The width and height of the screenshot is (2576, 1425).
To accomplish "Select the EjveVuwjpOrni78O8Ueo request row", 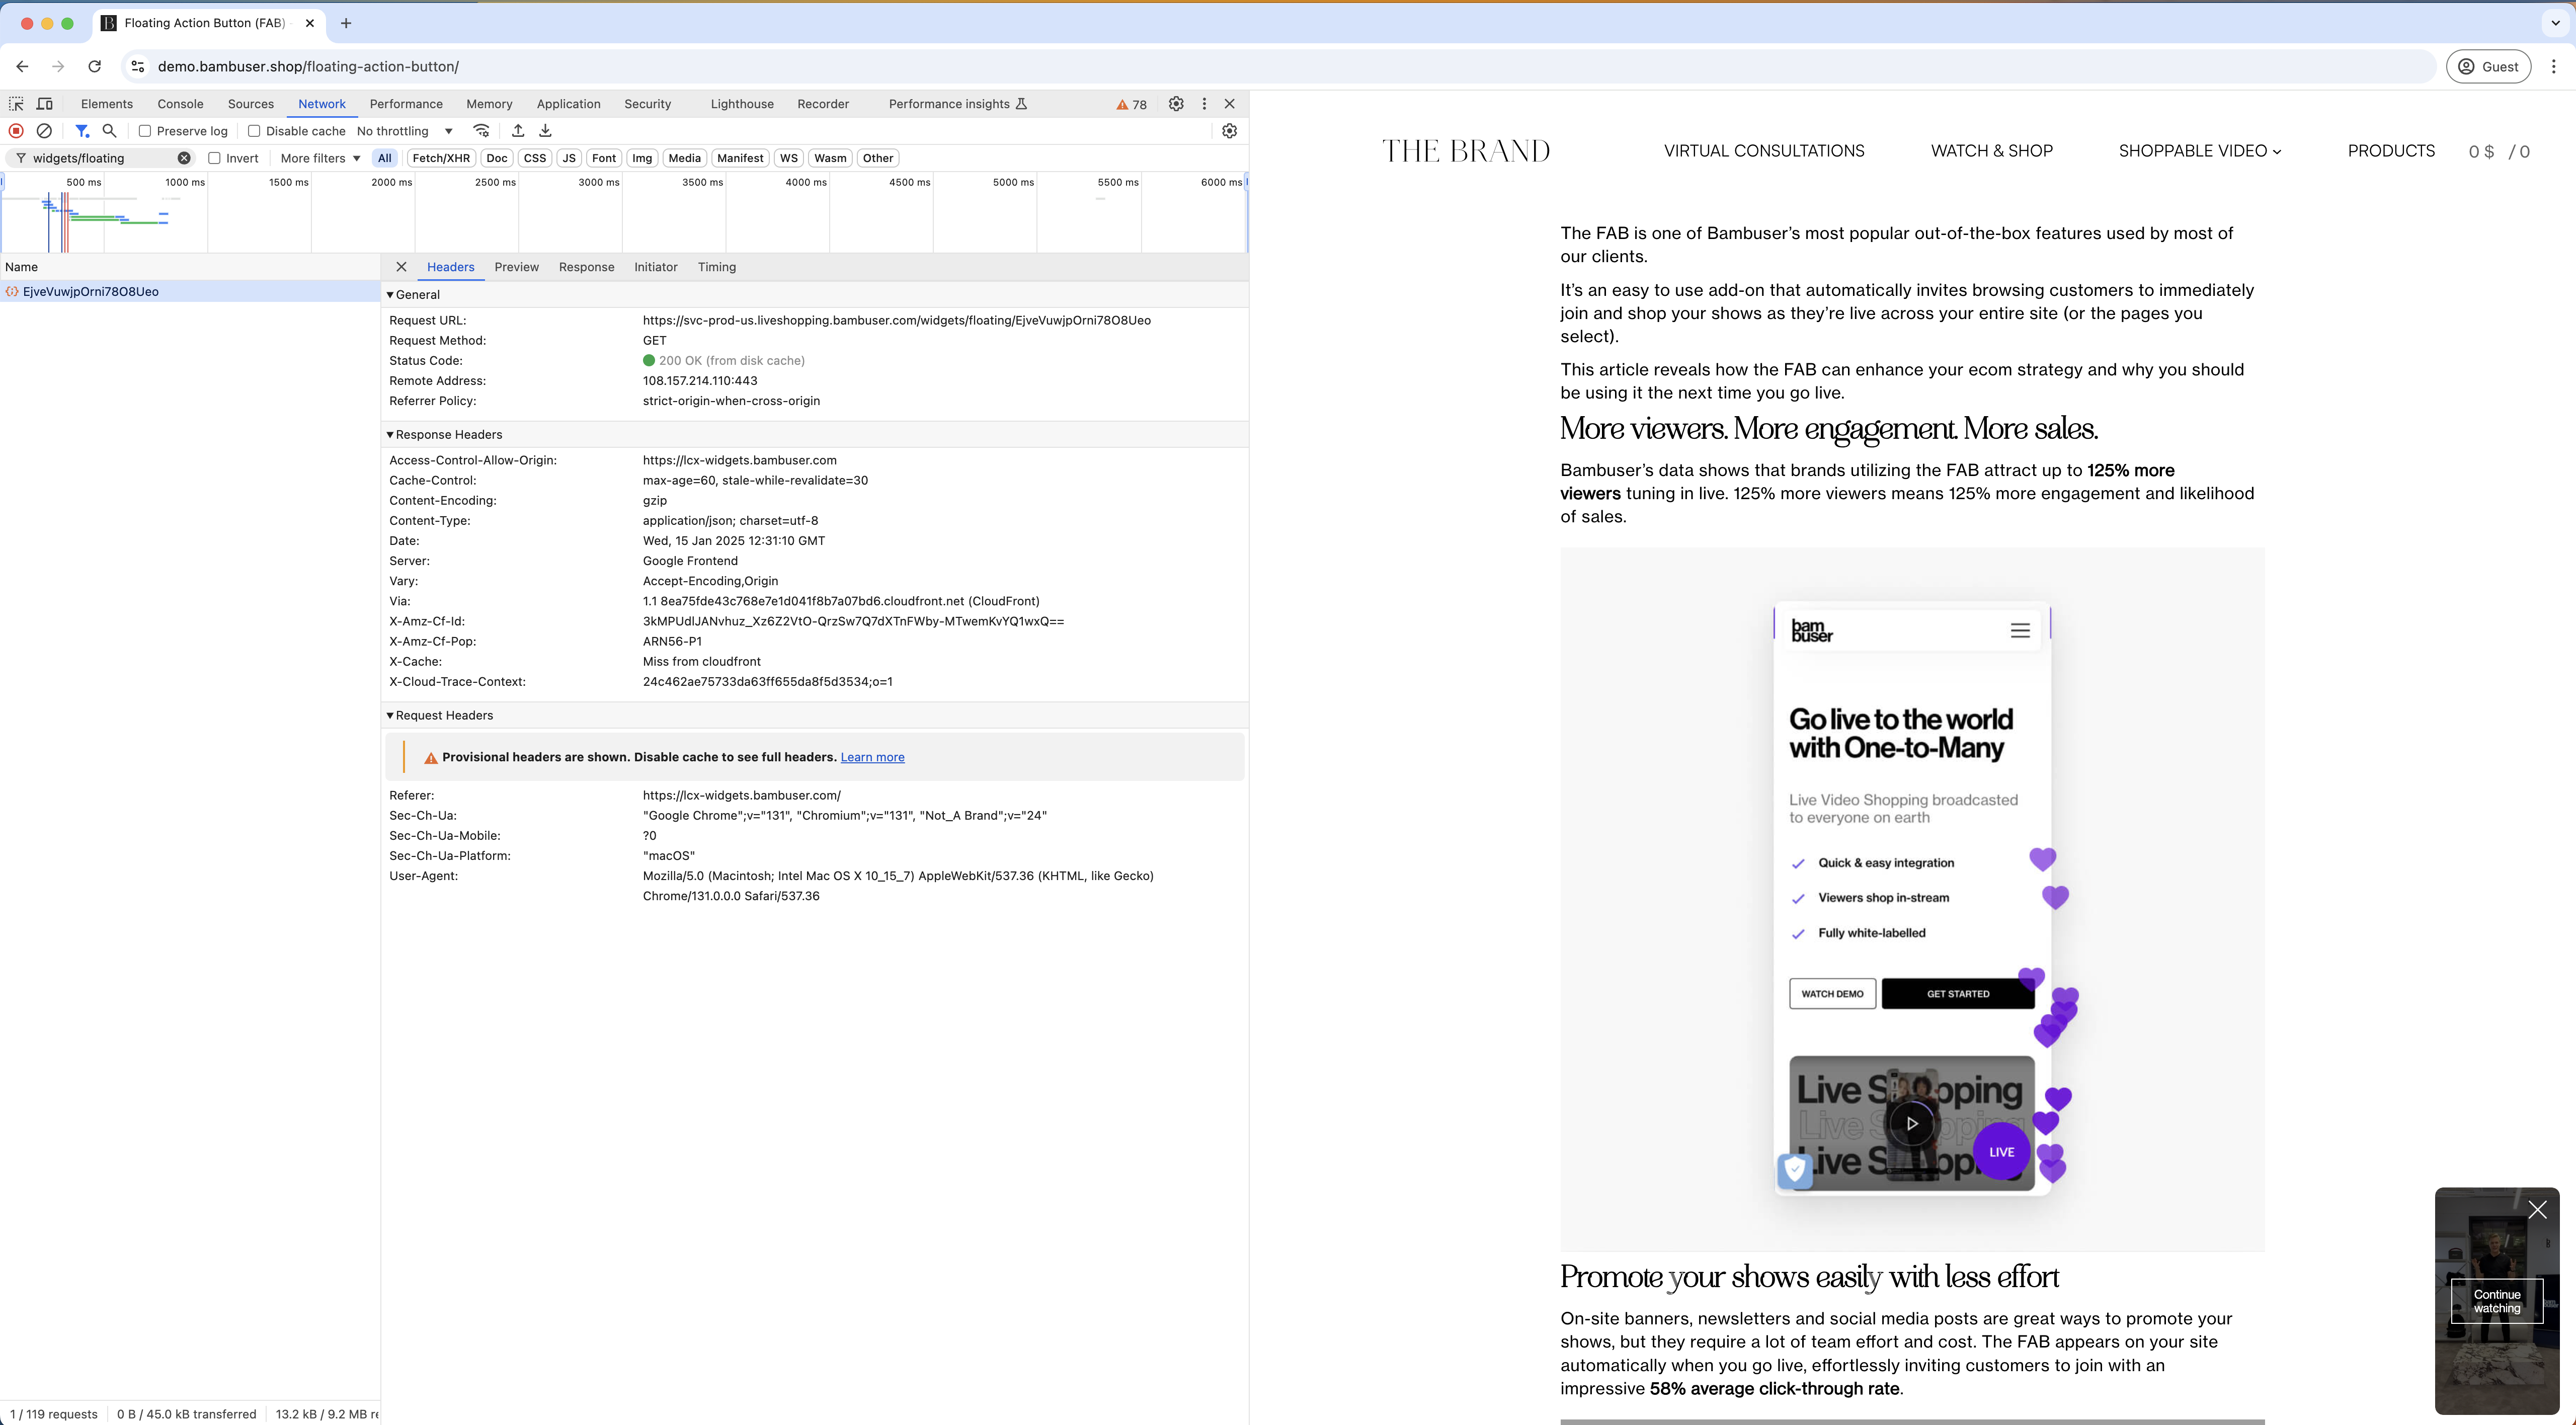I will click(x=190, y=292).
